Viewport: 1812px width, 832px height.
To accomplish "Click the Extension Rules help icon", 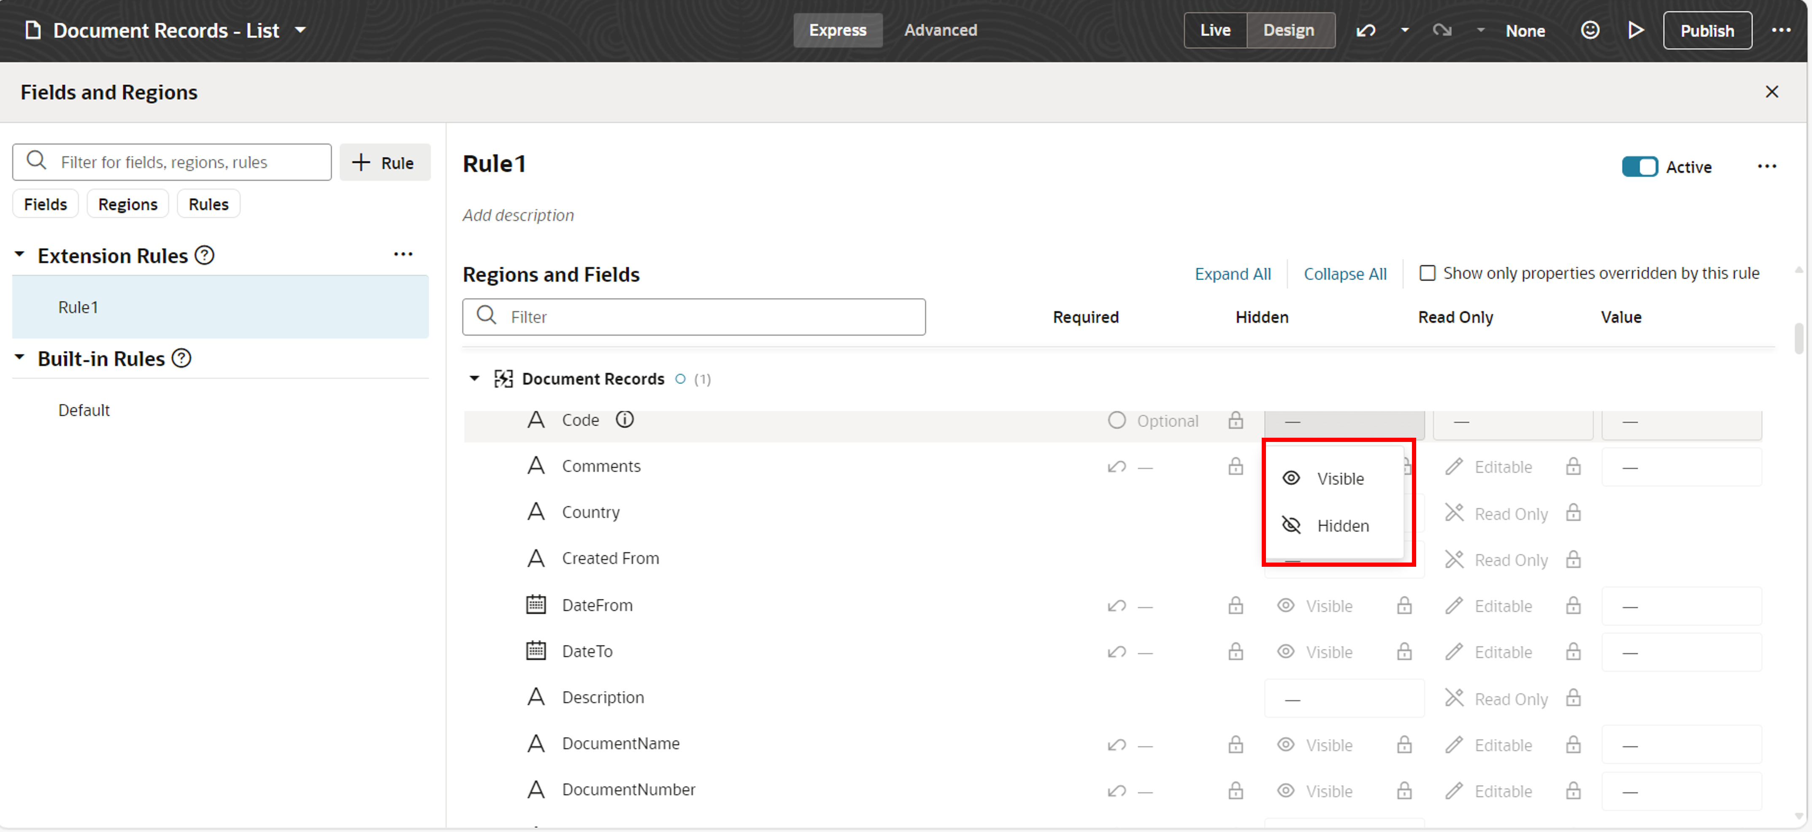I will (205, 255).
